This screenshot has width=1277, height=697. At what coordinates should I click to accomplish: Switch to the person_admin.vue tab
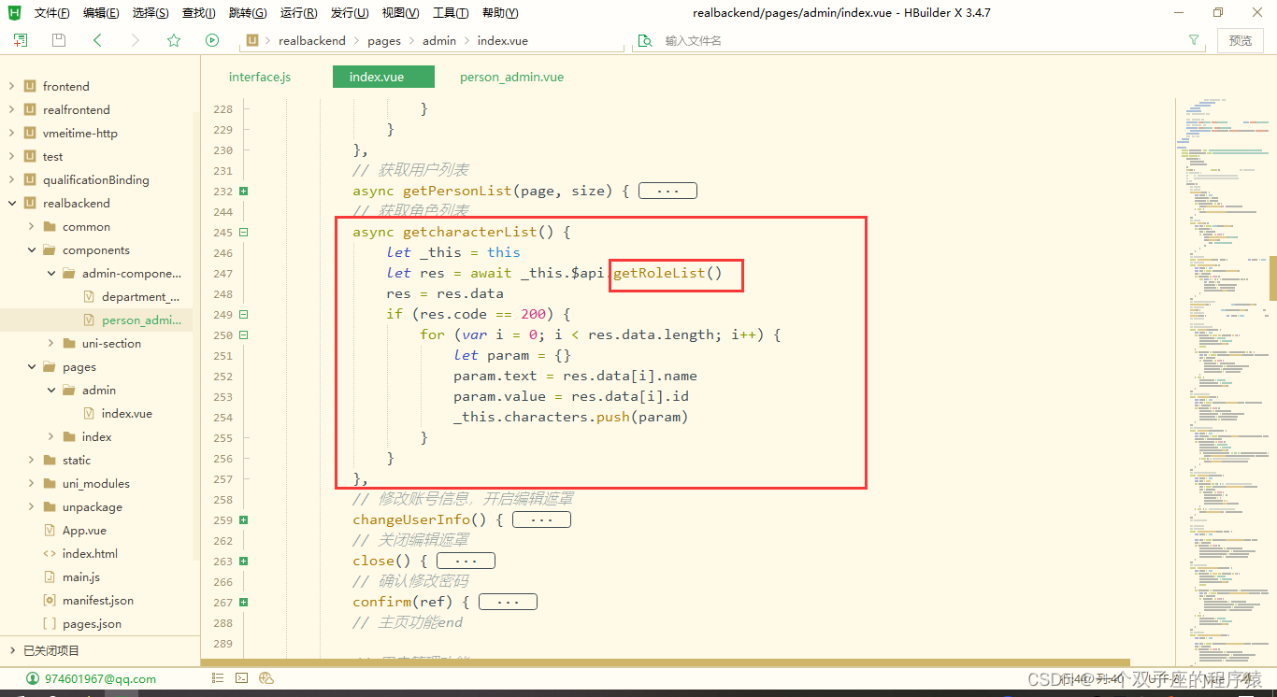(511, 77)
